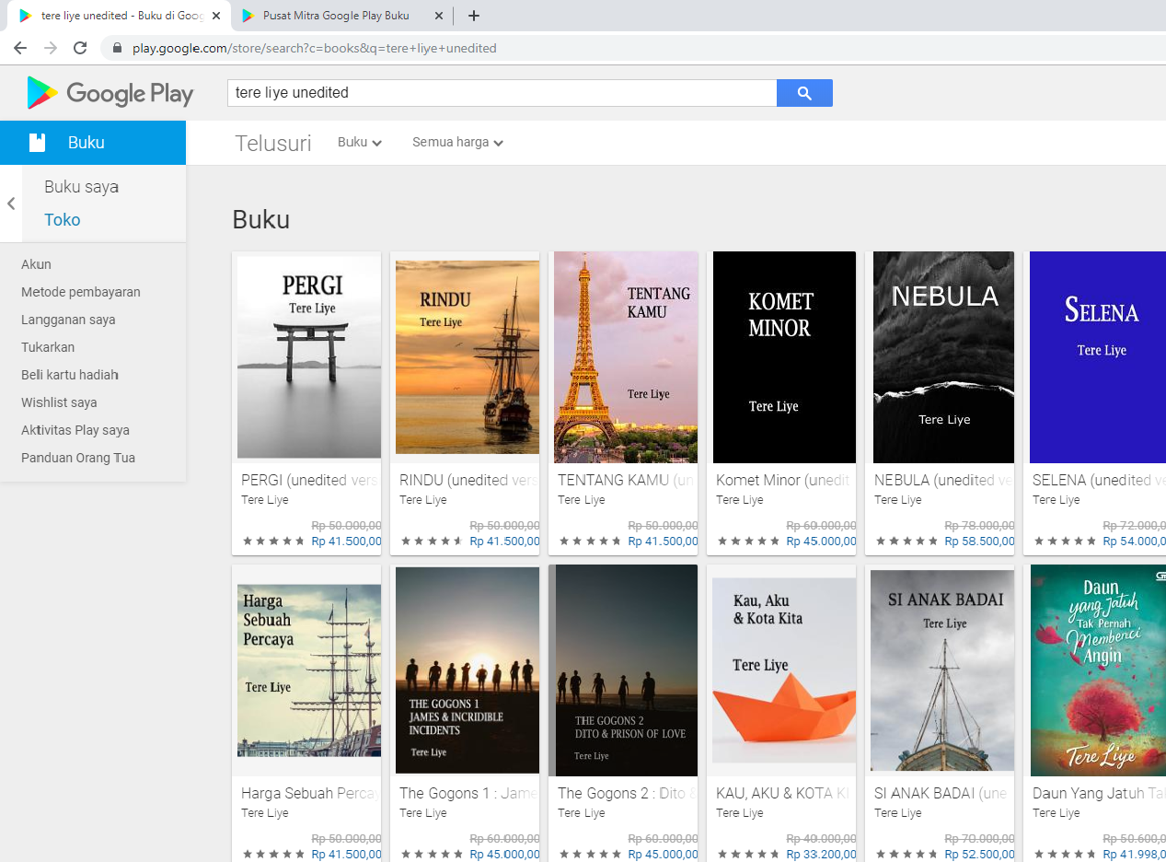Close the tere liye unedited tab

(216, 16)
